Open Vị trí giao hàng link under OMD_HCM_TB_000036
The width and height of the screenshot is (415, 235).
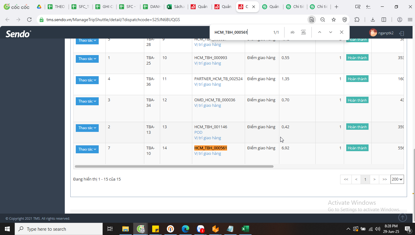tap(208, 106)
